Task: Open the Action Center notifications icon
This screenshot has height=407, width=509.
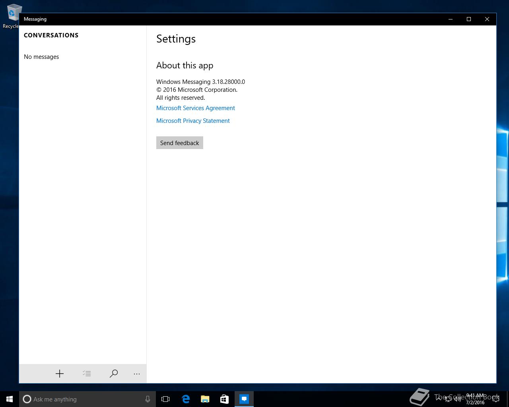Action: coord(496,399)
